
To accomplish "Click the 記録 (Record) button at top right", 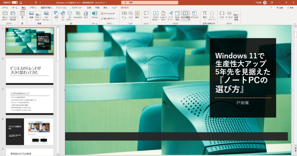I will pos(280,8).
